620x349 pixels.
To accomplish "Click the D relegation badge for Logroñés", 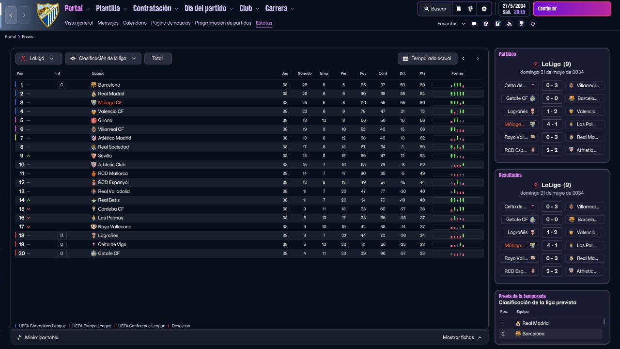I will click(61, 236).
